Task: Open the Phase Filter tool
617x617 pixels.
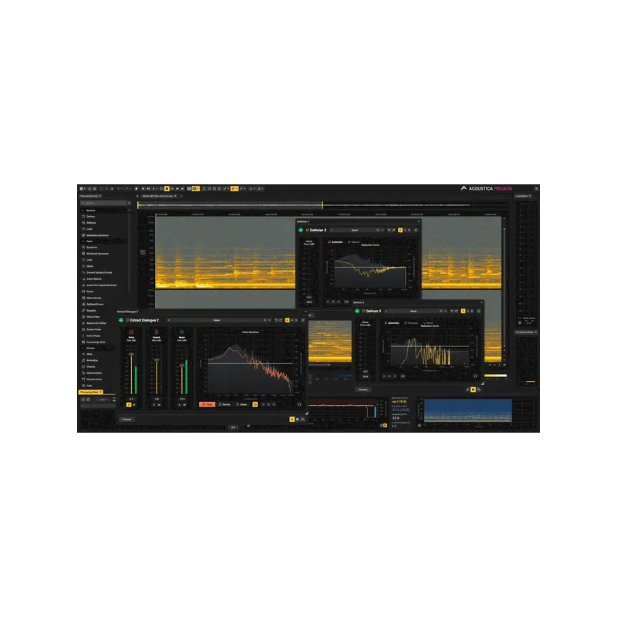Action: tap(93, 317)
